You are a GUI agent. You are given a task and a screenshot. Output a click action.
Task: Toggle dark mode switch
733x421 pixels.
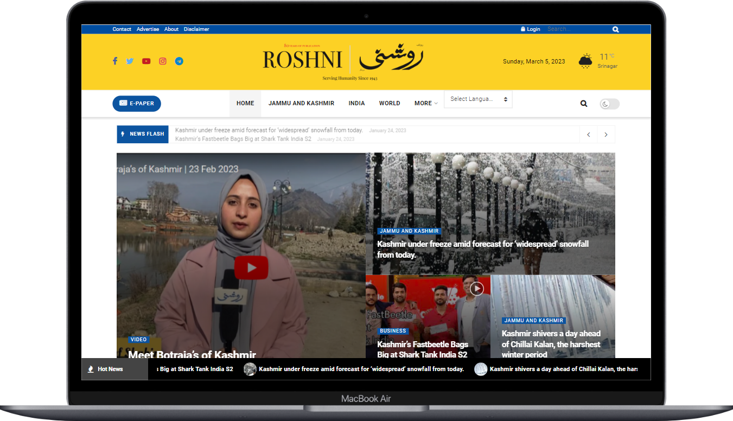click(x=609, y=104)
